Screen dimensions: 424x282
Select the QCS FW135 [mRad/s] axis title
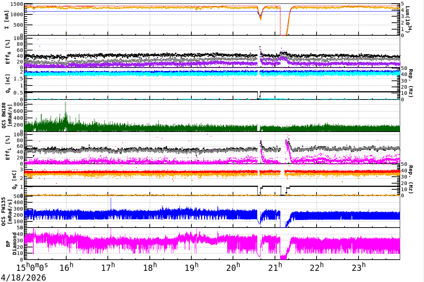coord(7,211)
